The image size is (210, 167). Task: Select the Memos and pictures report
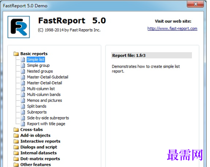point(45,101)
